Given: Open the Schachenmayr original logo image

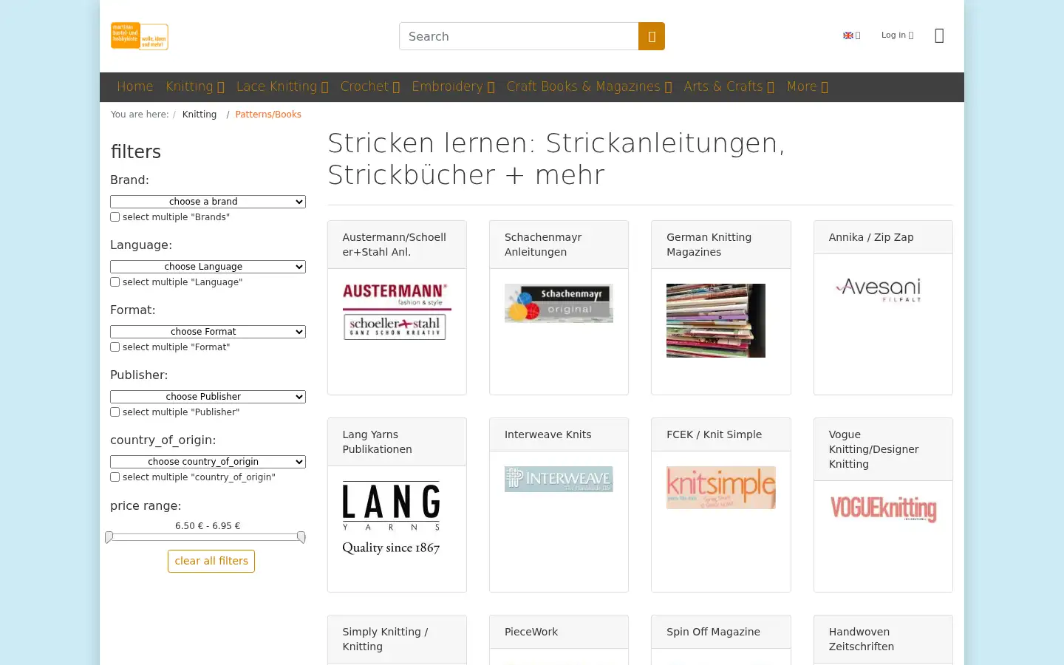Looking at the screenshot, I should (559, 303).
